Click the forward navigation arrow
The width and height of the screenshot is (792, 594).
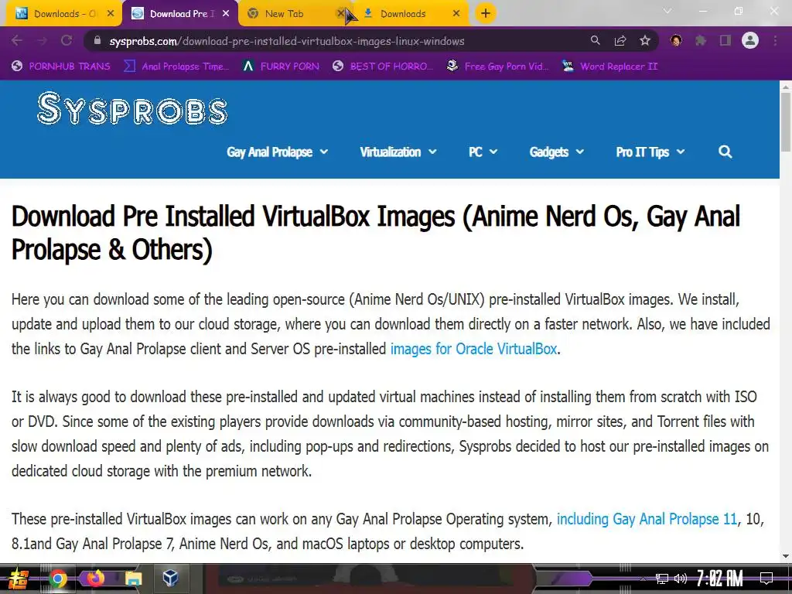42,41
